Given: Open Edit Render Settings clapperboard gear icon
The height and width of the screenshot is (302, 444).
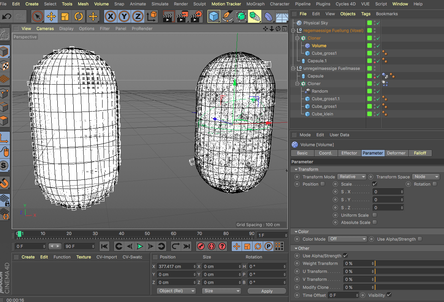Looking at the screenshot, I should click(196, 16).
